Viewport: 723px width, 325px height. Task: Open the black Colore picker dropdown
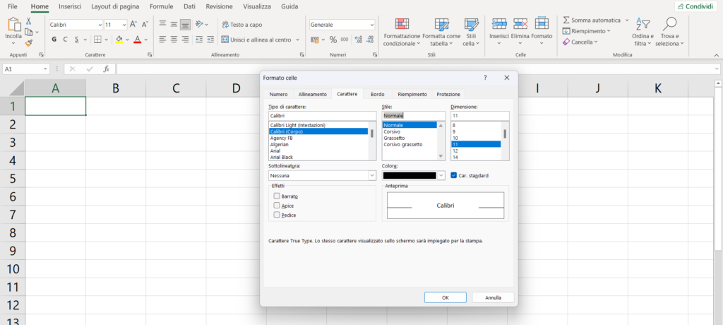tap(441, 175)
